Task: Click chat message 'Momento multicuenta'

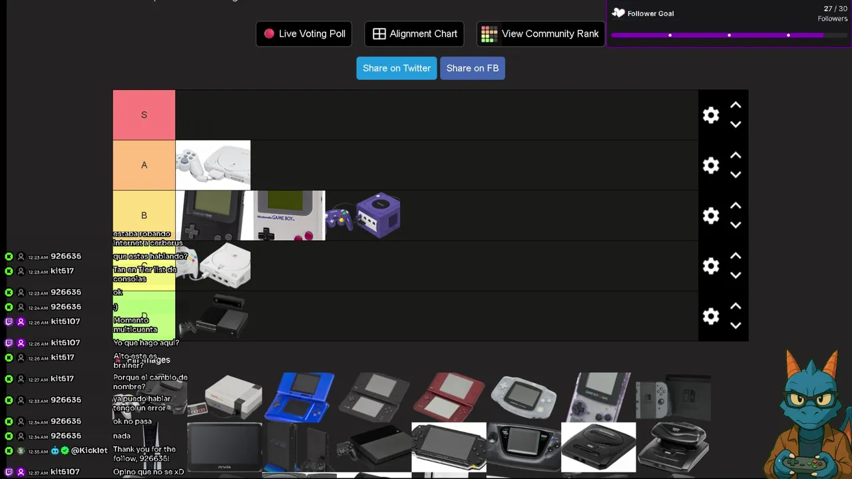Action: tap(135, 325)
